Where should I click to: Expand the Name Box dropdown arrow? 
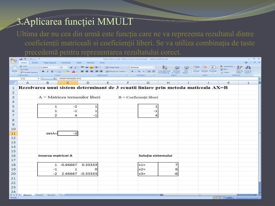pyautogui.click(x=39, y=79)
